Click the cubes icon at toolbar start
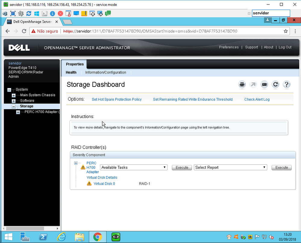The width and height of the screenshot is (301, 243). click(5, 14)
